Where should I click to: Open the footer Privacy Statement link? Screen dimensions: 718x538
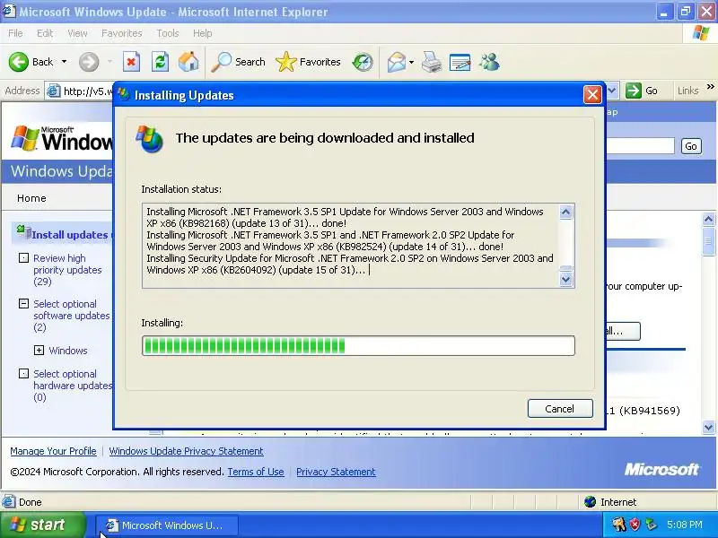tap(336, 472)
